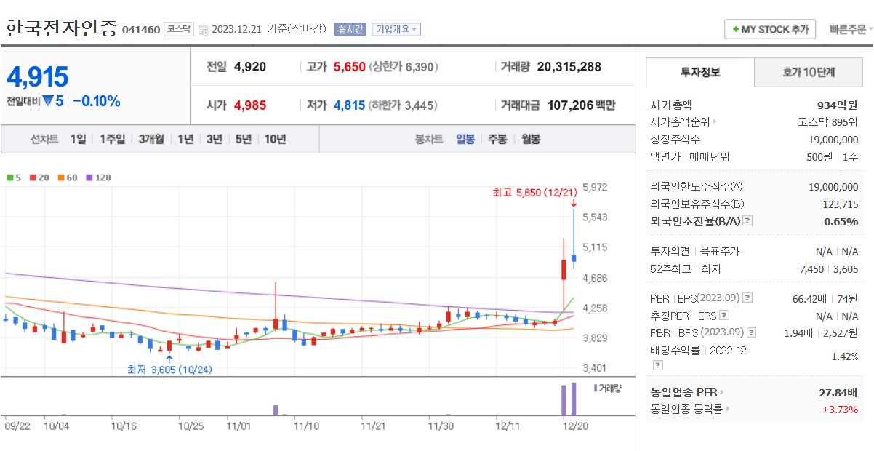Image resolution: width=874 pixels, height=451 pixels.
Task: Click the 전일 value 4,920
Action: pos(250,67)
